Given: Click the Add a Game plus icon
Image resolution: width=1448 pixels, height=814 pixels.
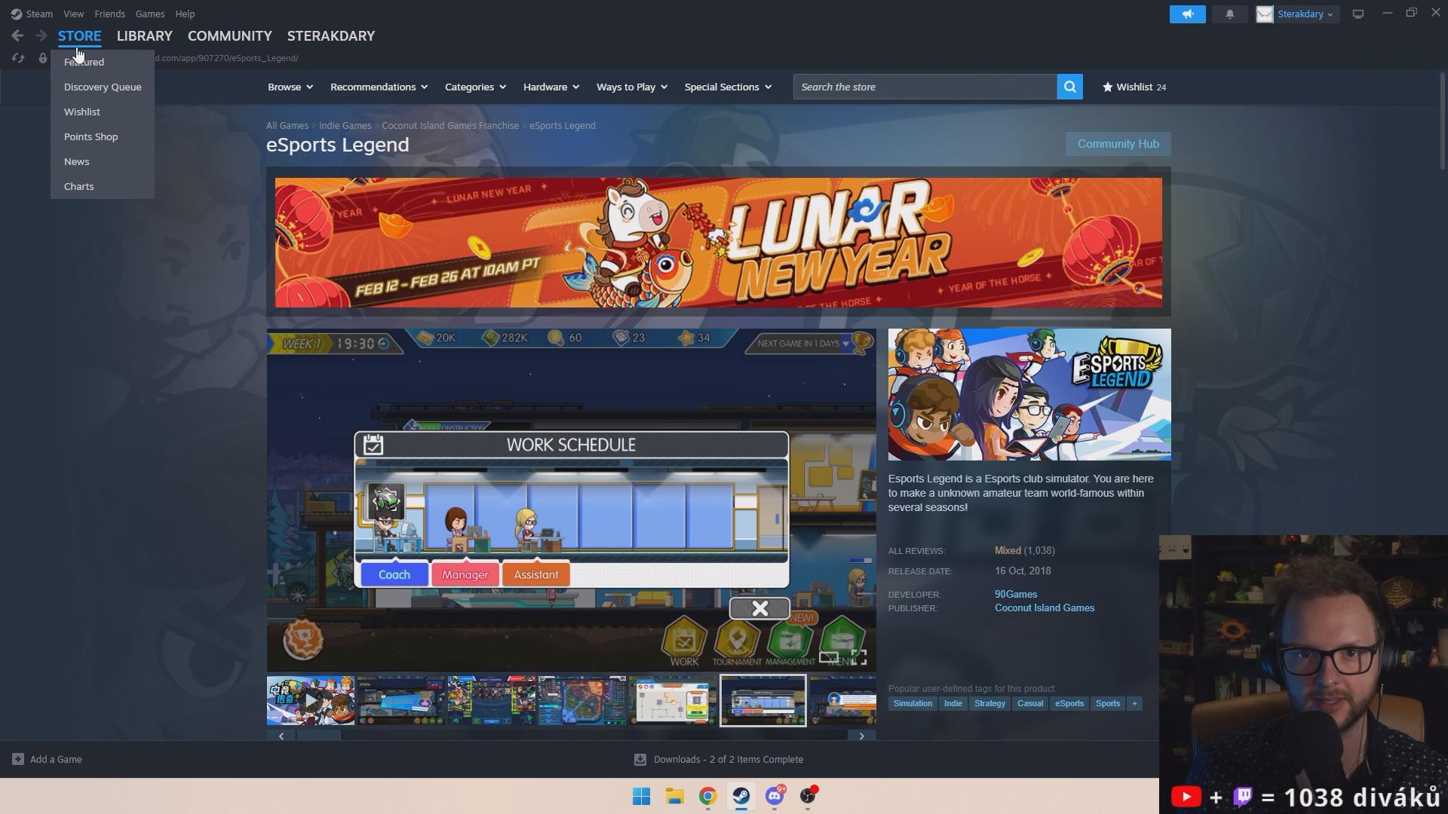Looking at the screenshot, I should (x=18, y=759).
